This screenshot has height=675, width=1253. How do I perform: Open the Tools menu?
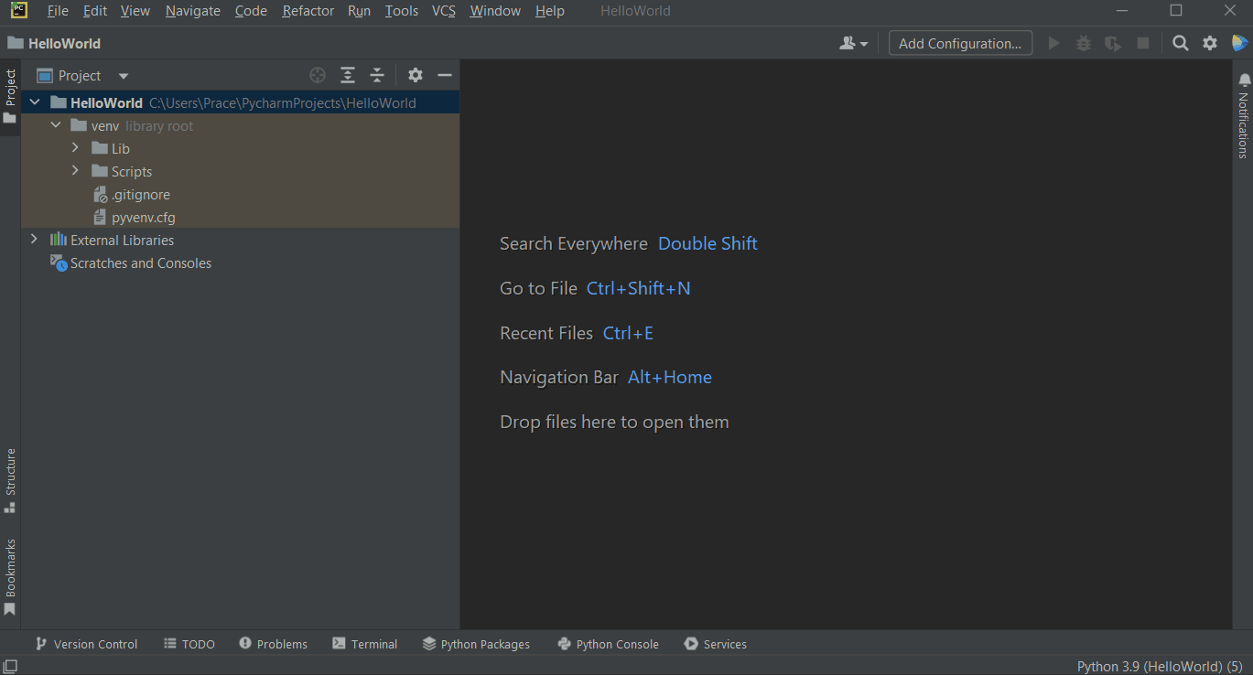point(402,11)
